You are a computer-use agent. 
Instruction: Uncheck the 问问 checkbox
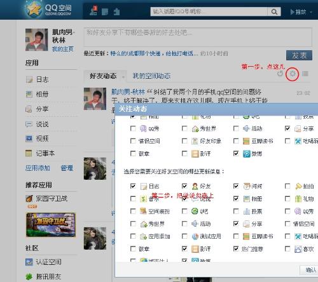point(236,186)
